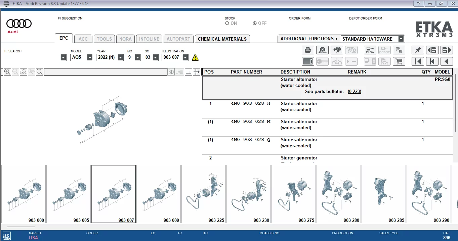
Task: Turn stock ON radio button
Action: coord(227,23)
